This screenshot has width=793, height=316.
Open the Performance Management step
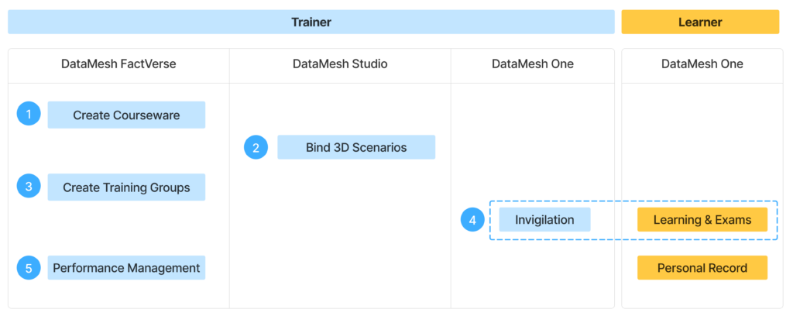[x=126, y=268]
